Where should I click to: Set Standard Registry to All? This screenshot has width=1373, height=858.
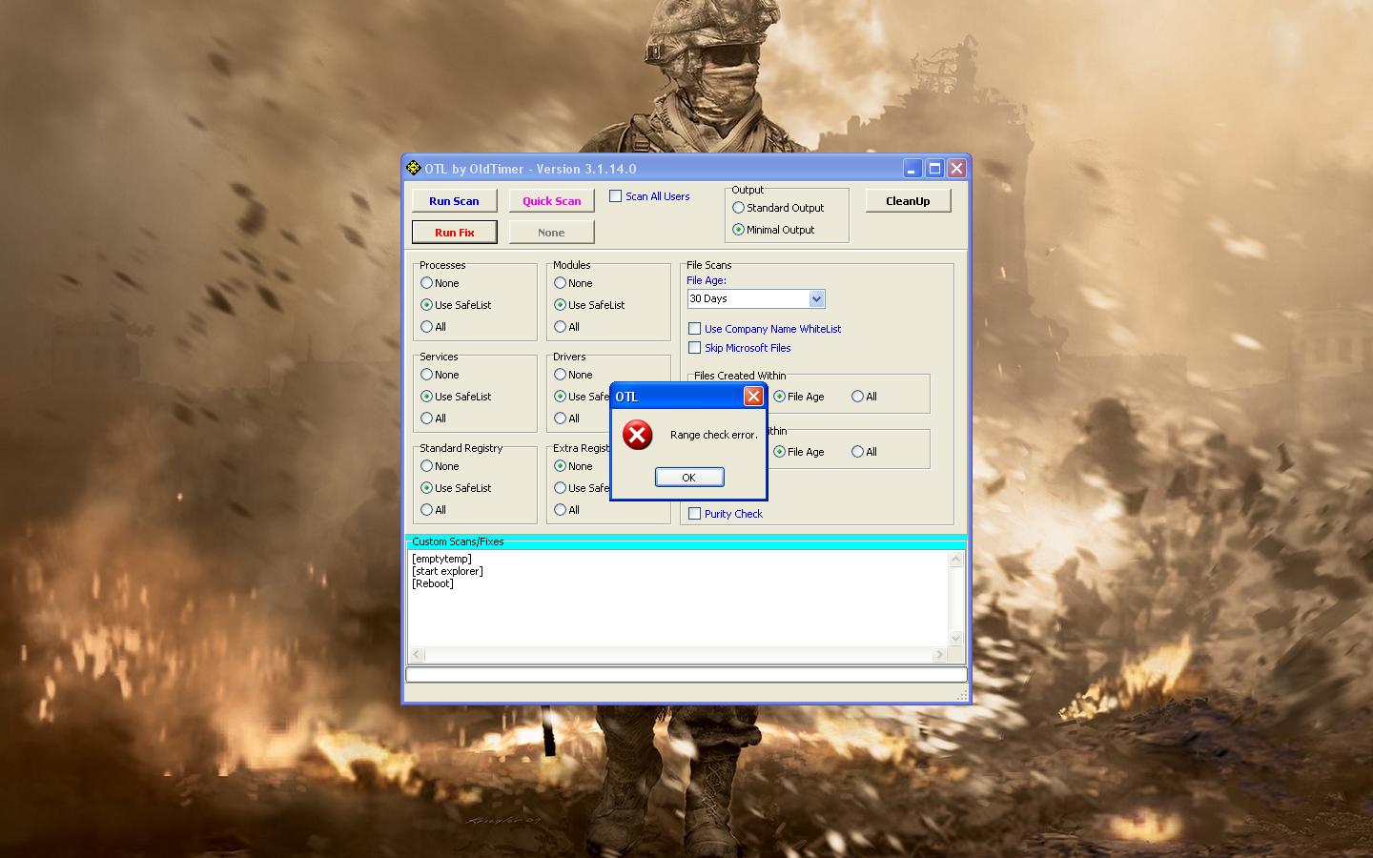426,510
